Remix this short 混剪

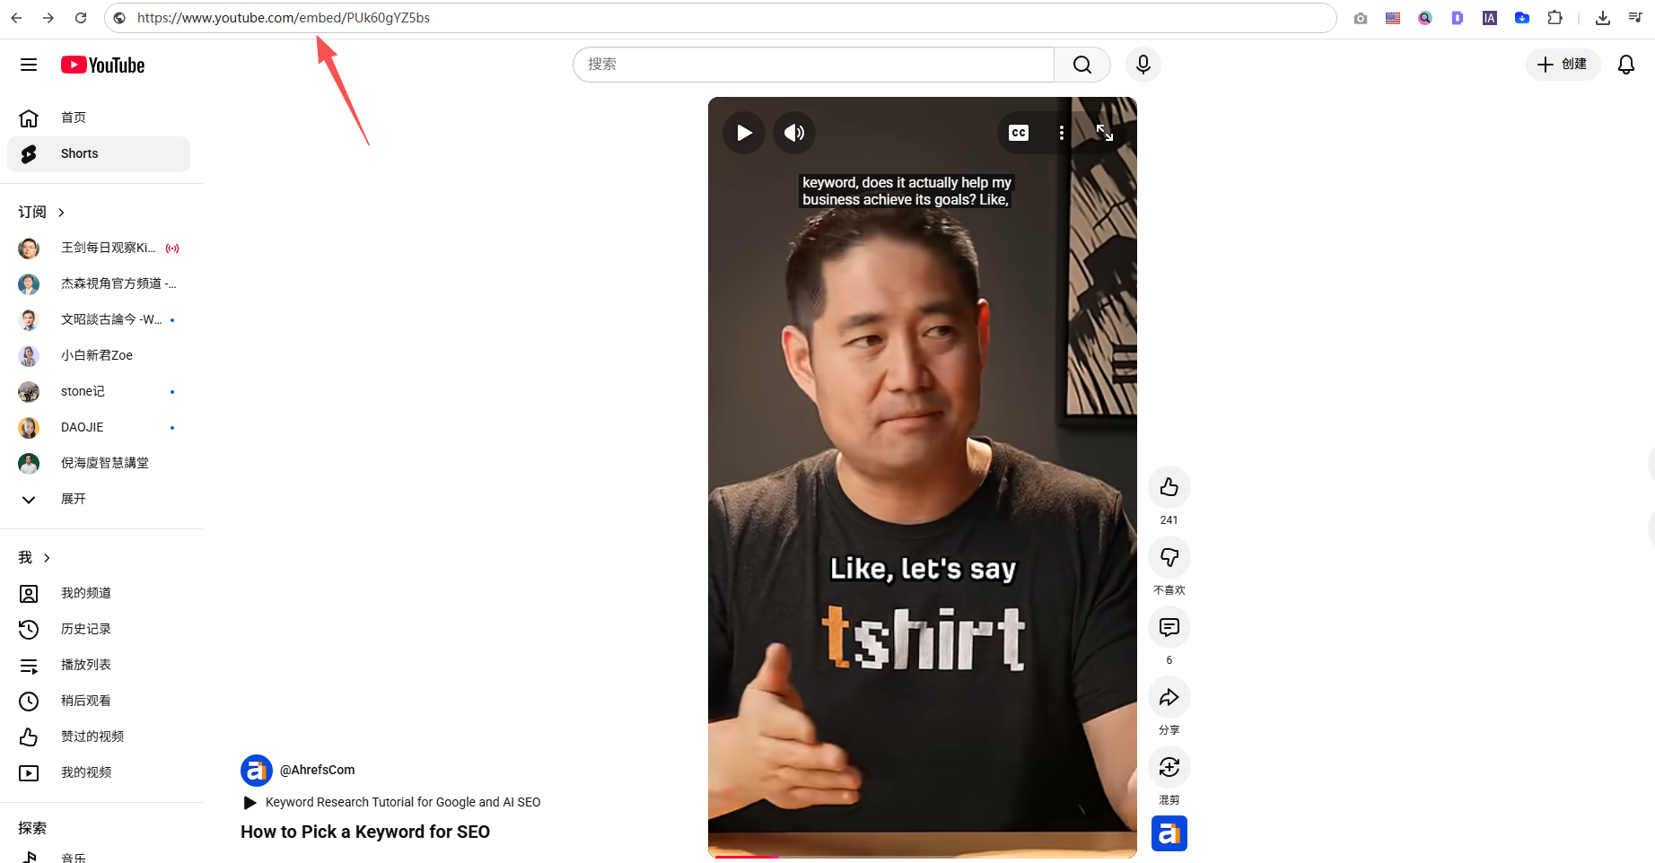click(x=1169, y=767)
